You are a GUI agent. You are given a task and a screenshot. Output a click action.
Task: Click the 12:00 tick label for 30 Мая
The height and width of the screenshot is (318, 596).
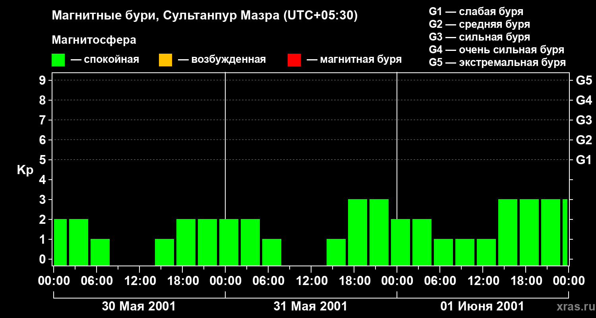[139, 281]
